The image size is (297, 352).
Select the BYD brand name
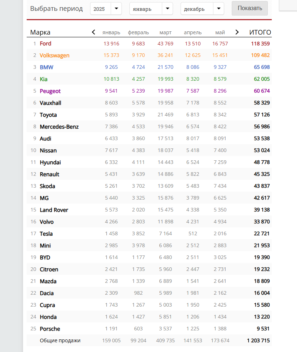point(45,258)
